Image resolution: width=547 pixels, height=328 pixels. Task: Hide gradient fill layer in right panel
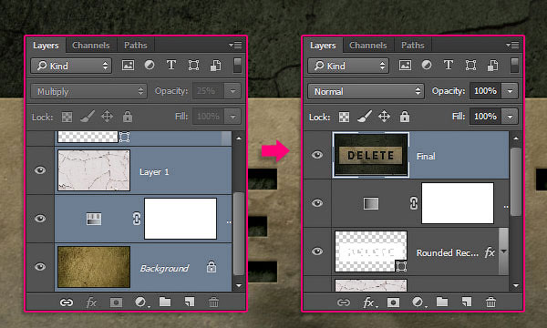click(x=317, y=203)
